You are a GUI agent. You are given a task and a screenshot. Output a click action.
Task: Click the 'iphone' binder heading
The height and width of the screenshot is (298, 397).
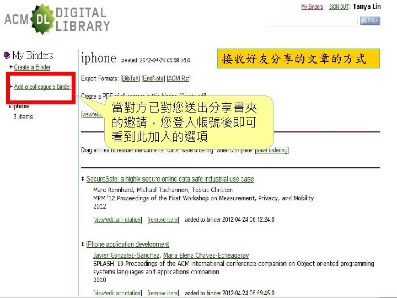click(x=99, y=58)
